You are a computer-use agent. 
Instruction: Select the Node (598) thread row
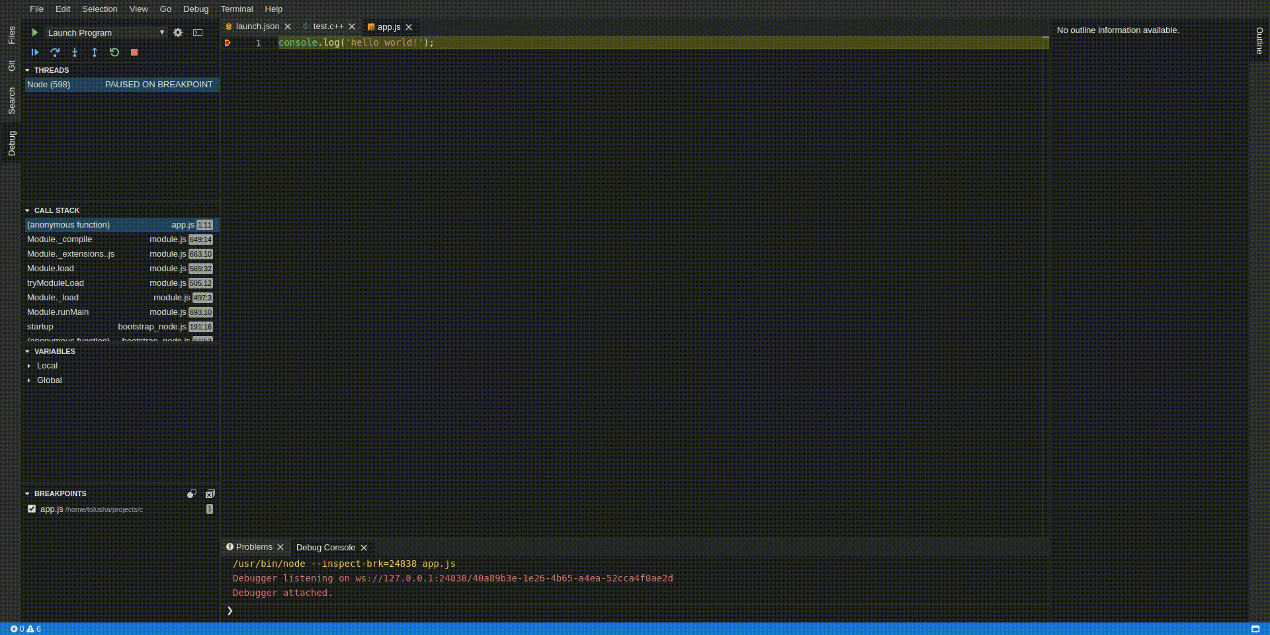coord(122,85)
